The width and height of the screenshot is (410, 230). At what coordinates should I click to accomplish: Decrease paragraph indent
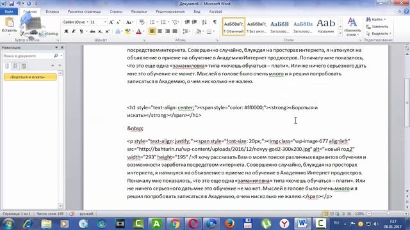pyautogui.click(x=187, y=22)
